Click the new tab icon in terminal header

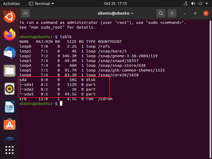(x=25, y=13)
